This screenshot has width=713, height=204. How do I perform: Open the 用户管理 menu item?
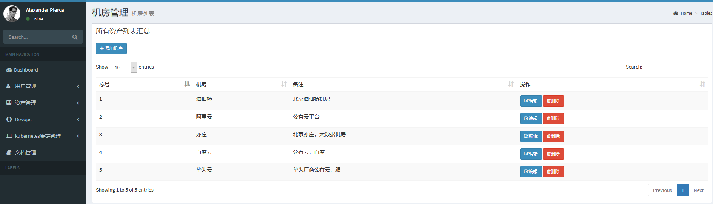point(43,86)
